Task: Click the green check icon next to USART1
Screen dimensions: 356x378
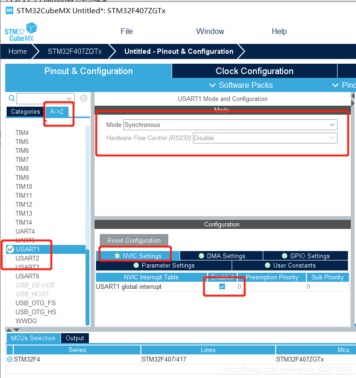Action: (10, 249)
